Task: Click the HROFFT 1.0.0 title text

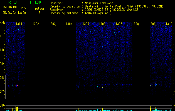Action: click(22, 2)
